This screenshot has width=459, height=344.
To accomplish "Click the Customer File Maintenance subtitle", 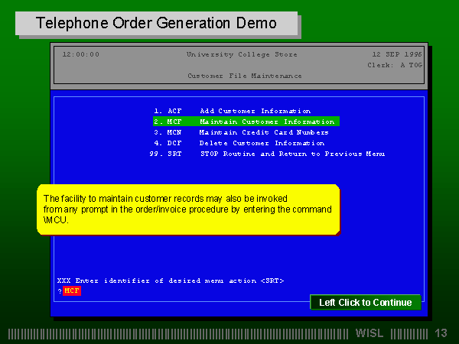I will pyautogui.click(x=245, y=76).
